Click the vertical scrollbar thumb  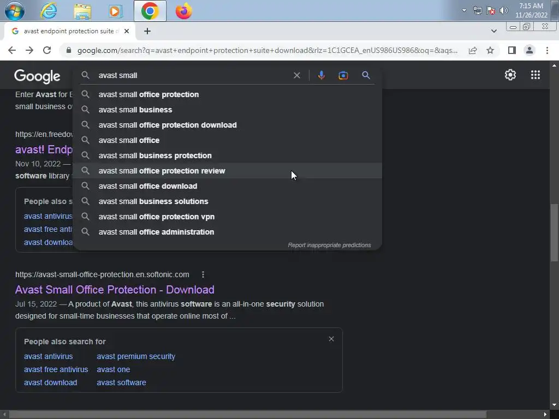pyautogui.click(x=554, y=232)
